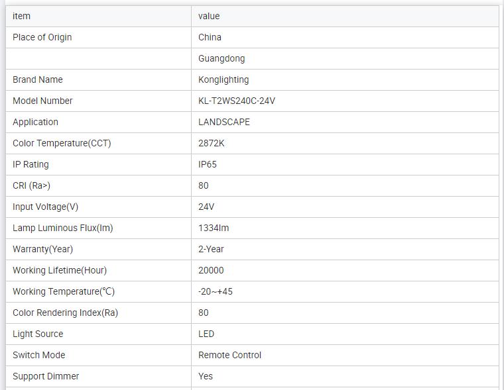
Task: Select the "Guangdong" value text
Action: tap(221, 58)
